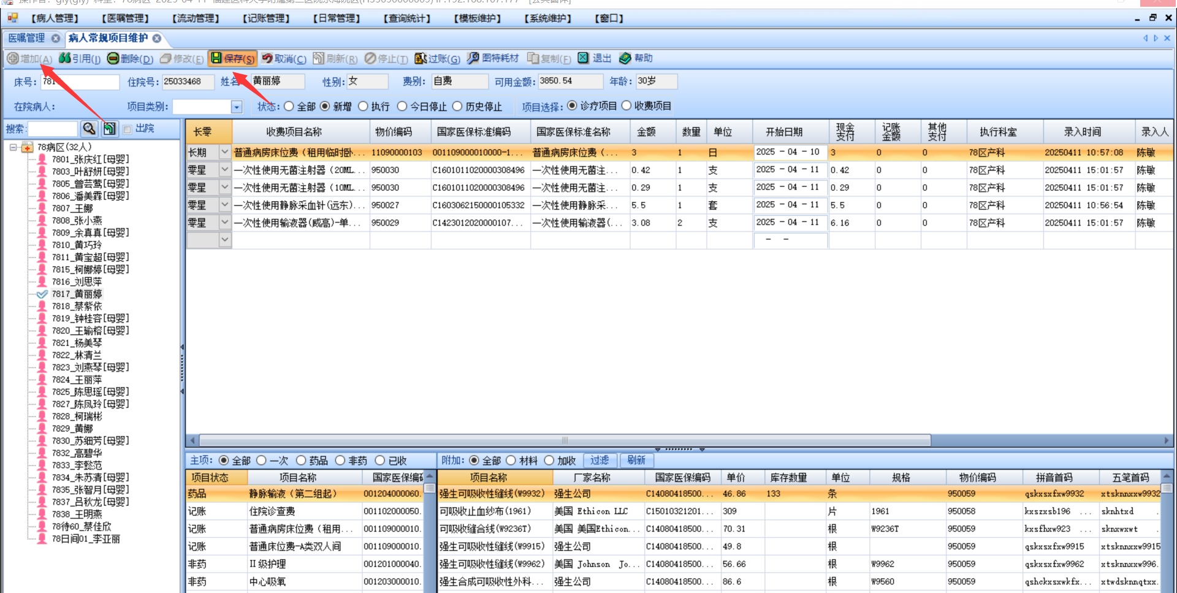This screenshot has height=593, width=1177.
Task: Save with the 保存(S) icon
Action: click(x=216, y=58)
